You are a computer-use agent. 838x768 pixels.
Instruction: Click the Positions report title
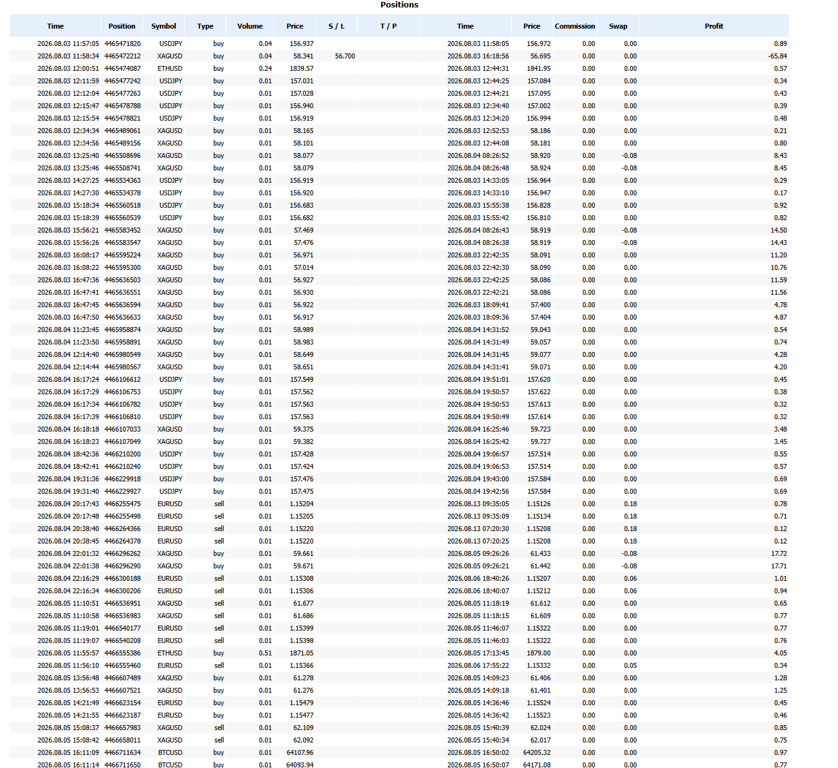[x=399, y=5]
